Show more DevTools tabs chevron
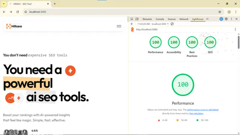240x135 pixels. [207, 19]
